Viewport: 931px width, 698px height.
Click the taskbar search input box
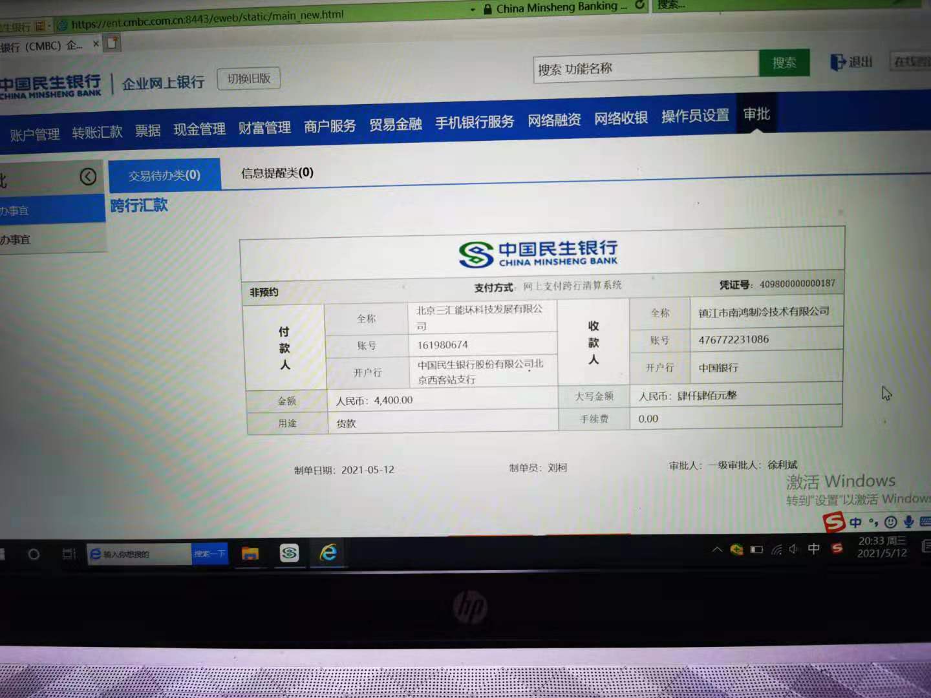click(140, 554)
